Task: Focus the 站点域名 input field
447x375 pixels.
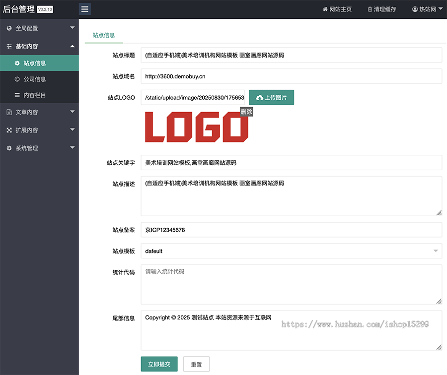Action: coord(292,76)
